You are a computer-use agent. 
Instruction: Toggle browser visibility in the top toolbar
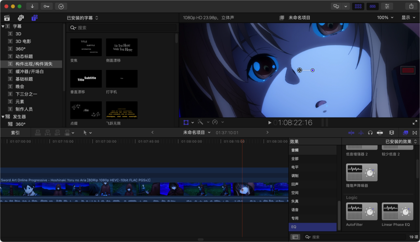tap(358, 6)
